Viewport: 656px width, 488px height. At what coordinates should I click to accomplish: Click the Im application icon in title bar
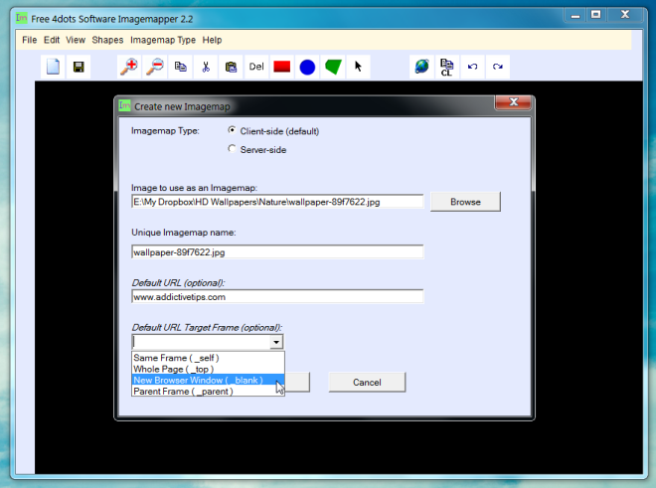click(21, 18)
